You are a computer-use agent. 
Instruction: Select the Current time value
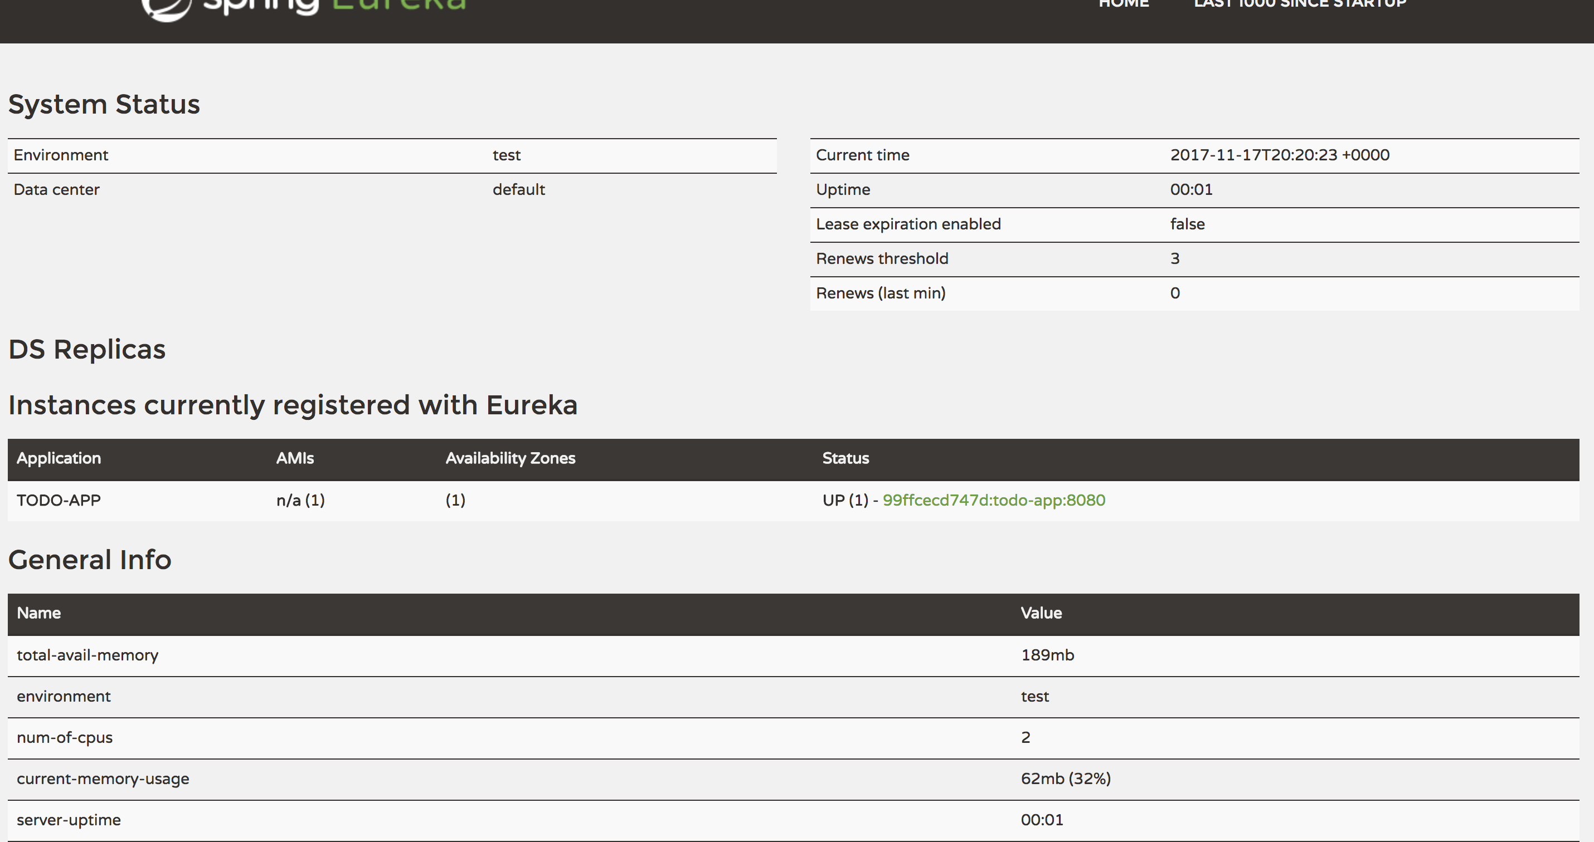coord(1279,155)
